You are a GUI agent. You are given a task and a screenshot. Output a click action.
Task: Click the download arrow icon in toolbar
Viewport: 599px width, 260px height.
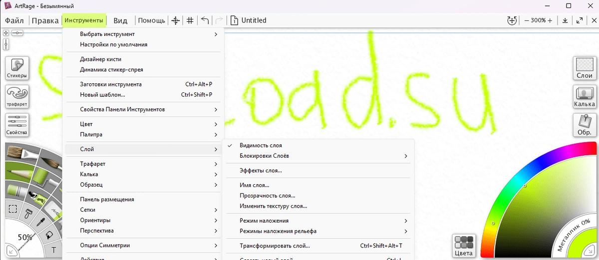click(x=565, y=20)
